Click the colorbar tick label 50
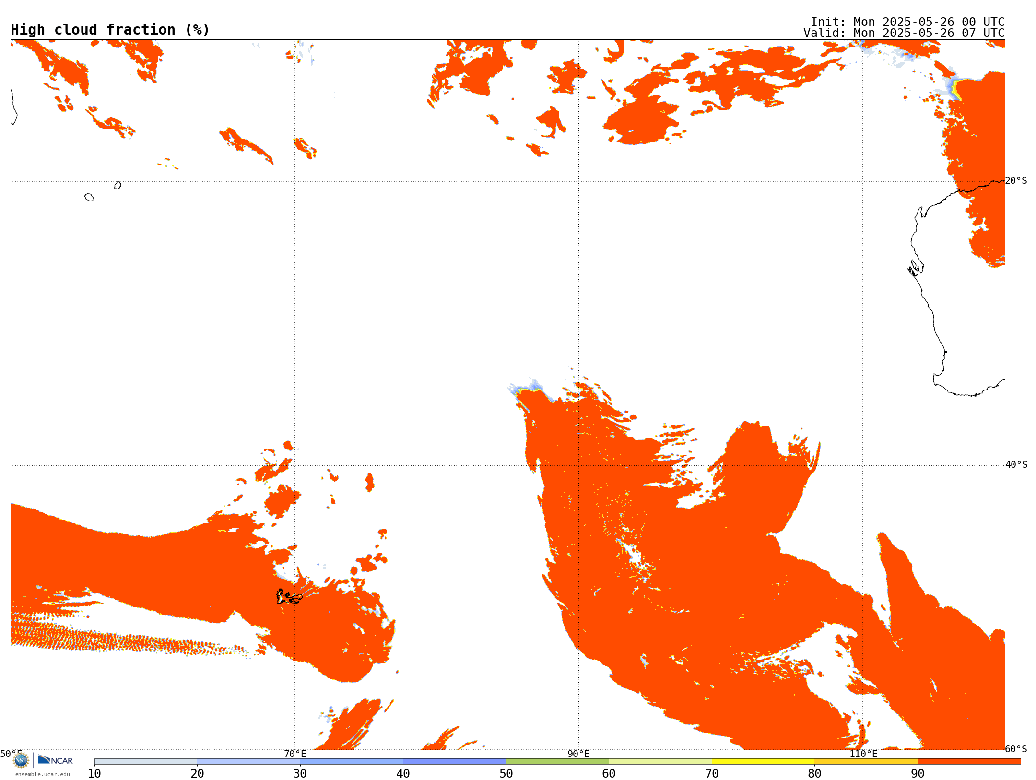This screenshot has height=780, width=1036. pyautogui.click(x=506, y=774)
